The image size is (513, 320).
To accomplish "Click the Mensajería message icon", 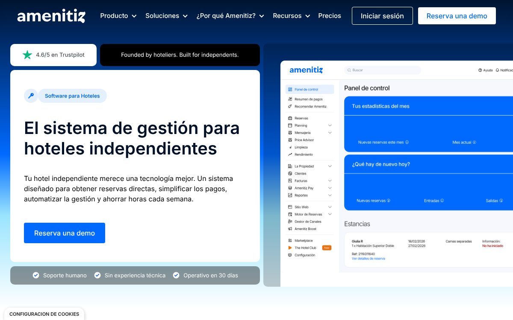I will pyautogui.click(x=290, y=133).
